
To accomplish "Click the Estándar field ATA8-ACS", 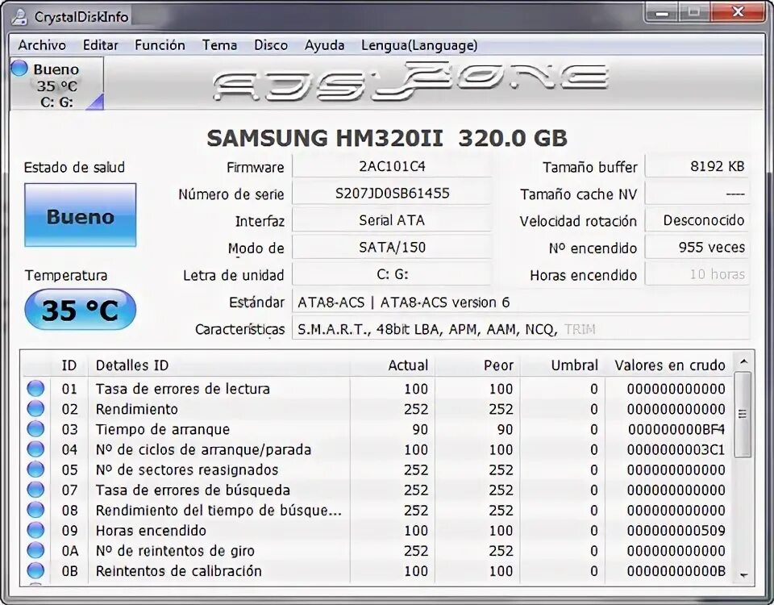I will (521, 302).
